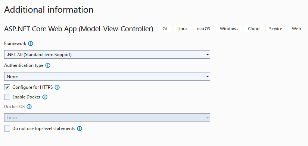The width and height of the screenshot is (308, 146).
Task: Click the Linux platform tag
Action: click(182, 29)
